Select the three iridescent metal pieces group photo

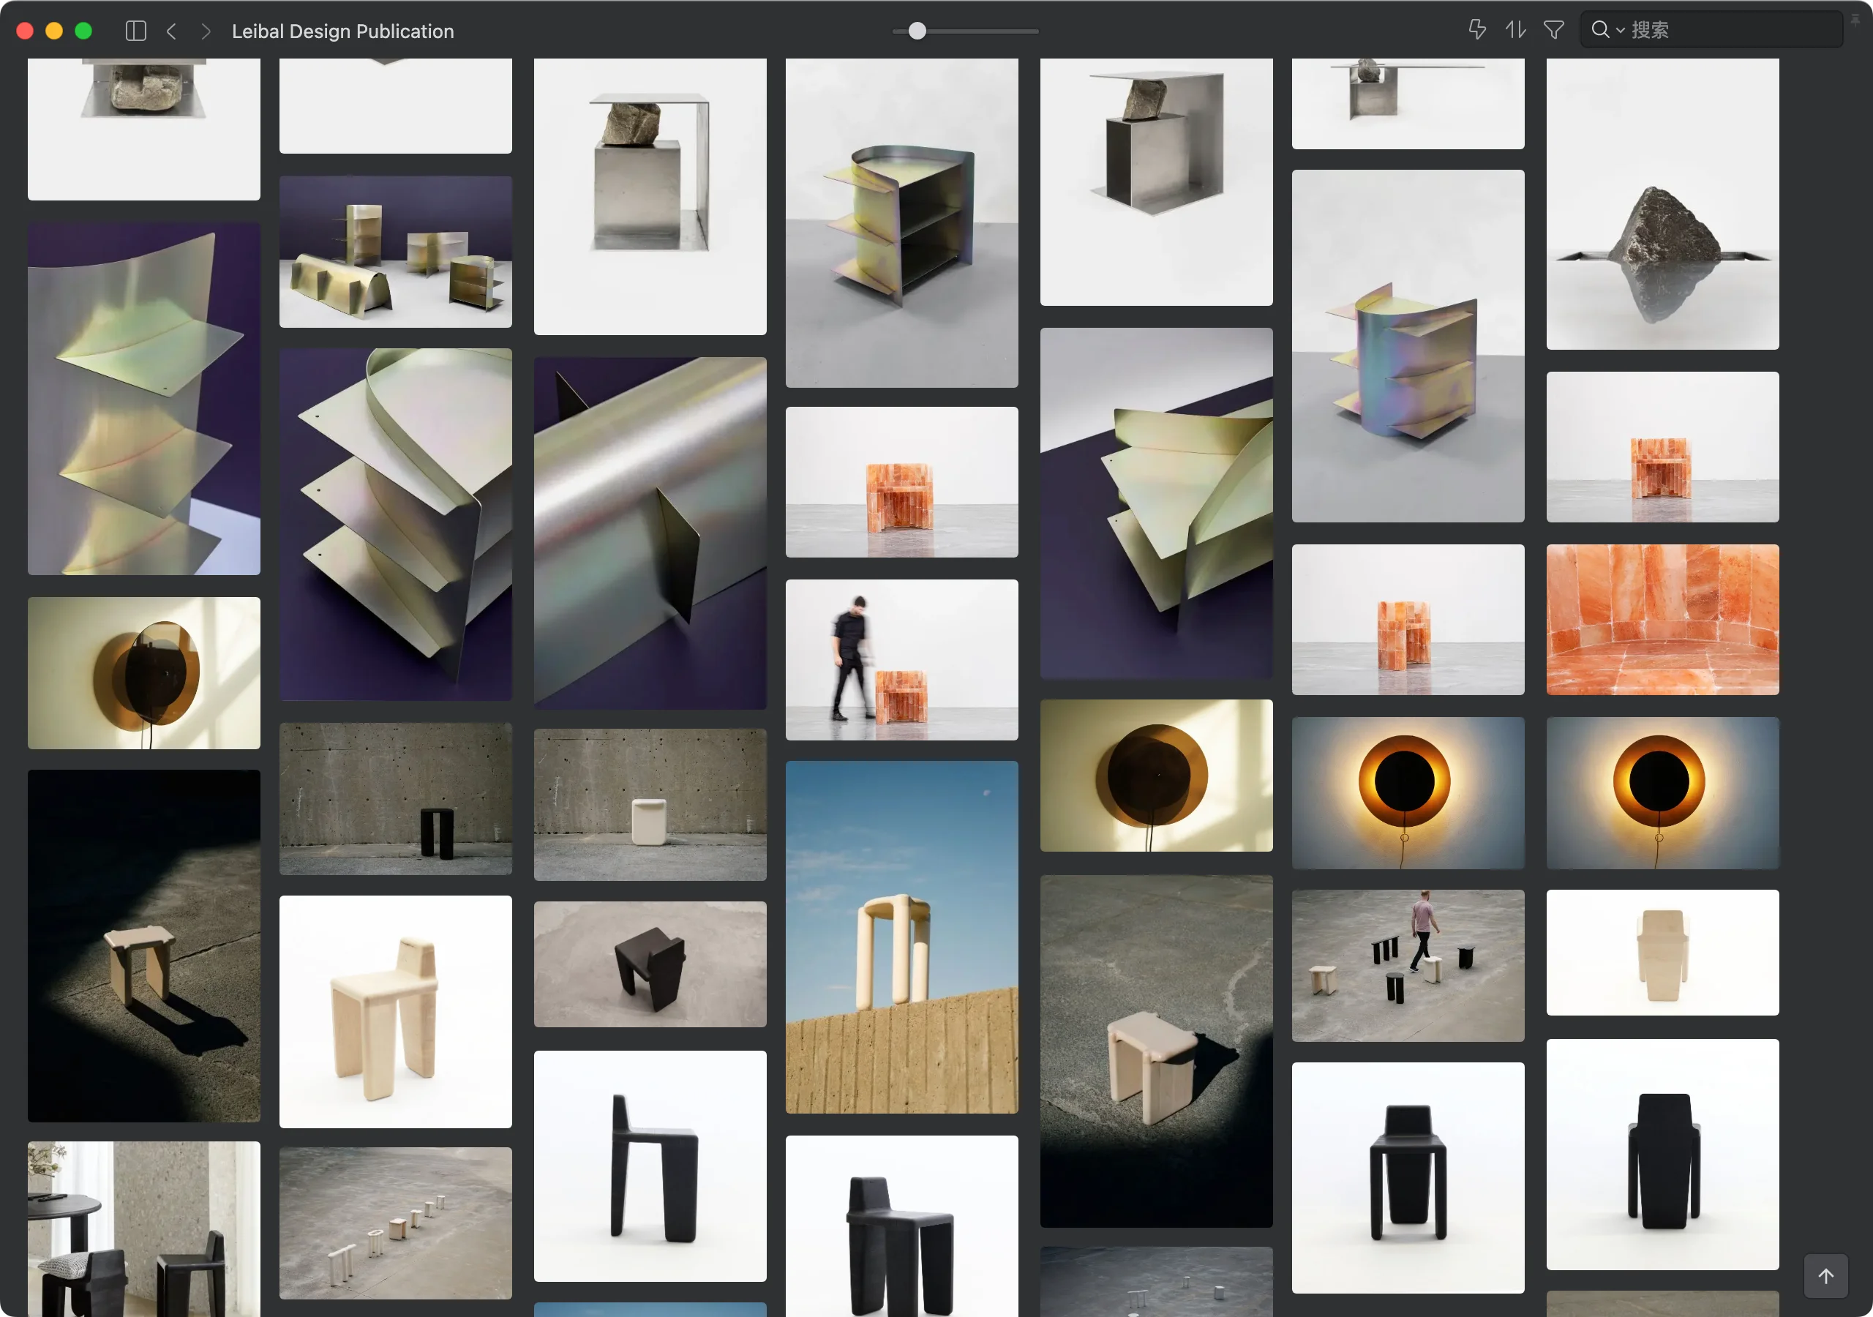click(396, 252)
